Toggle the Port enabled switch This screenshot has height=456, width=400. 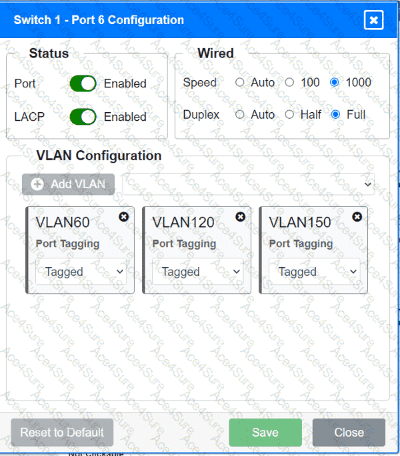pyautogui.click(x=83, y=83)
